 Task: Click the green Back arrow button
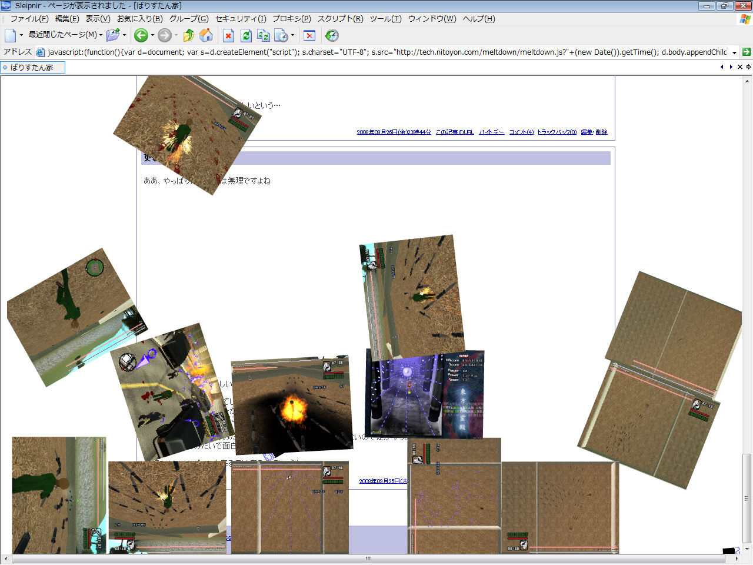click(141, 36)
